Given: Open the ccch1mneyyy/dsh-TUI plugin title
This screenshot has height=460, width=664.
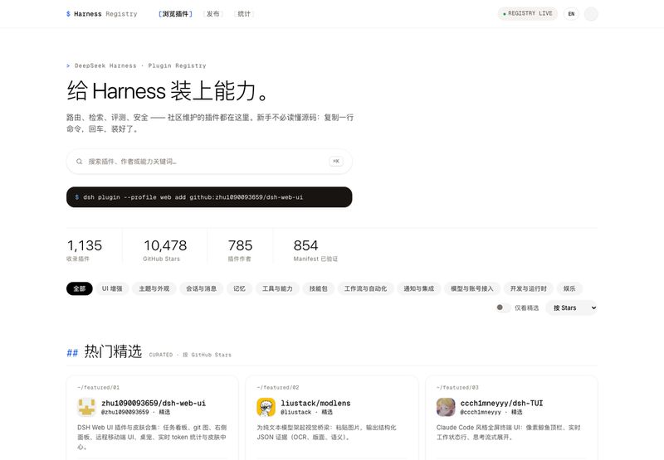Looking at the screenshot, I should 502,403.
